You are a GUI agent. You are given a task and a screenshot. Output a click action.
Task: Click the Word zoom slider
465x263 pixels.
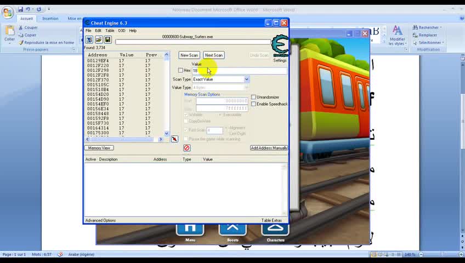coord(441,254)
